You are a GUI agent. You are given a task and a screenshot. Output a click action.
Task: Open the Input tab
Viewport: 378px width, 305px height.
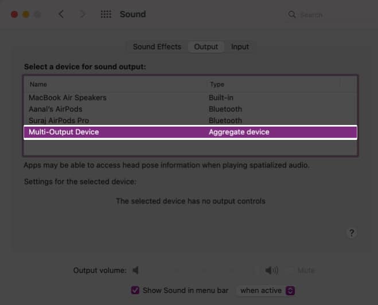coord(240,46)
